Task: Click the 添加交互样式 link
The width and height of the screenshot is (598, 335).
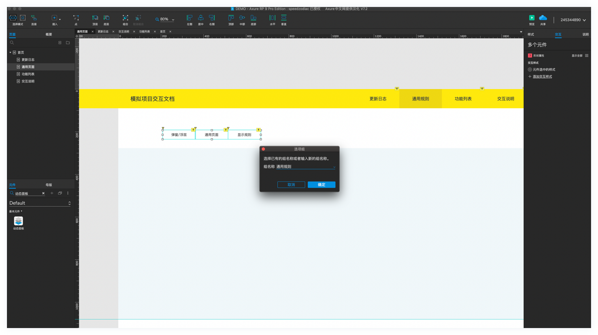Action: (x=542, y=77)
